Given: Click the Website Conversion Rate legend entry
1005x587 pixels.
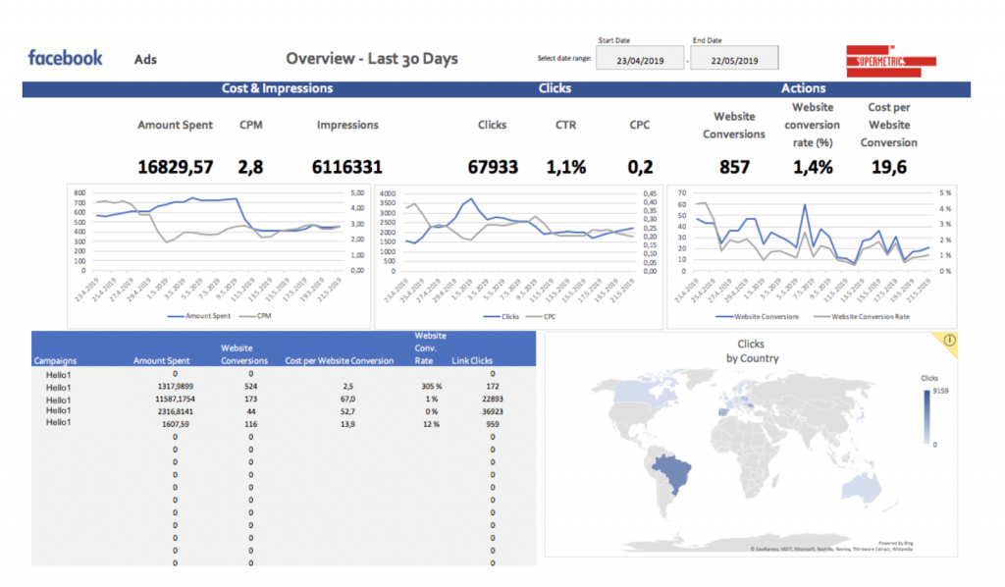Looking at the screenshot, I should click(862, 317).
